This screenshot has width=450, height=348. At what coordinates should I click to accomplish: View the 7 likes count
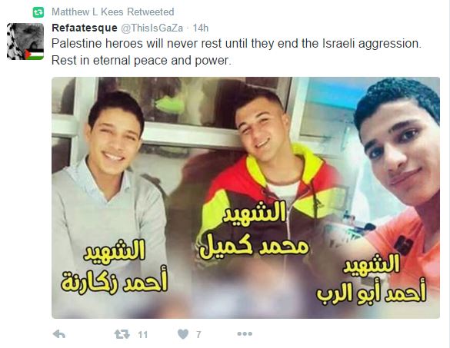coord(198,334)
